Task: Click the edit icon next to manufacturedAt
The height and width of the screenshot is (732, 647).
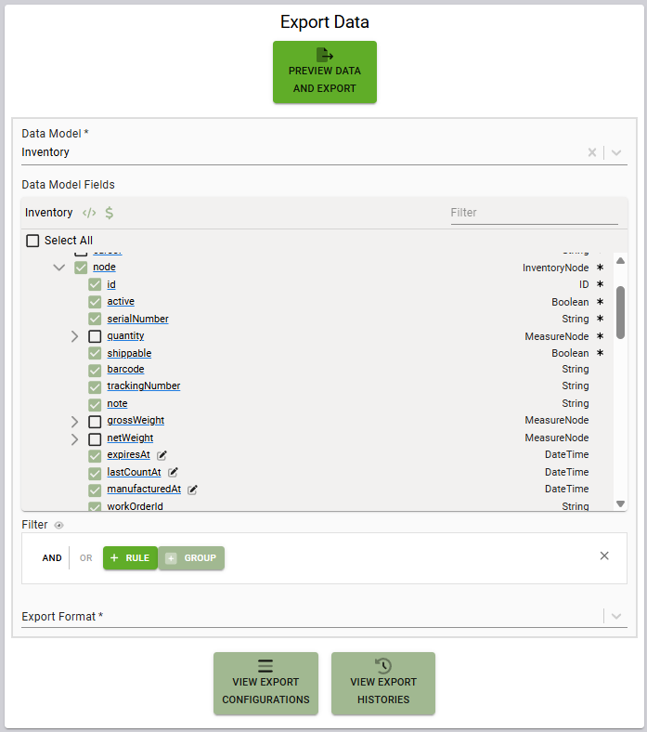Action: [x=193, y=490]
